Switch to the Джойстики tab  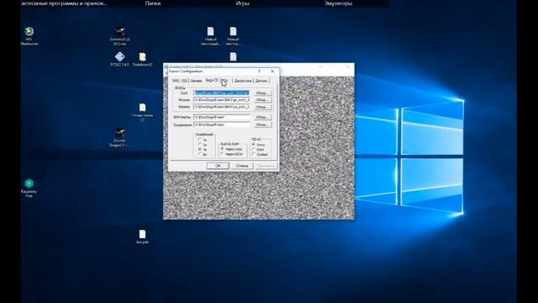point(243,81)
